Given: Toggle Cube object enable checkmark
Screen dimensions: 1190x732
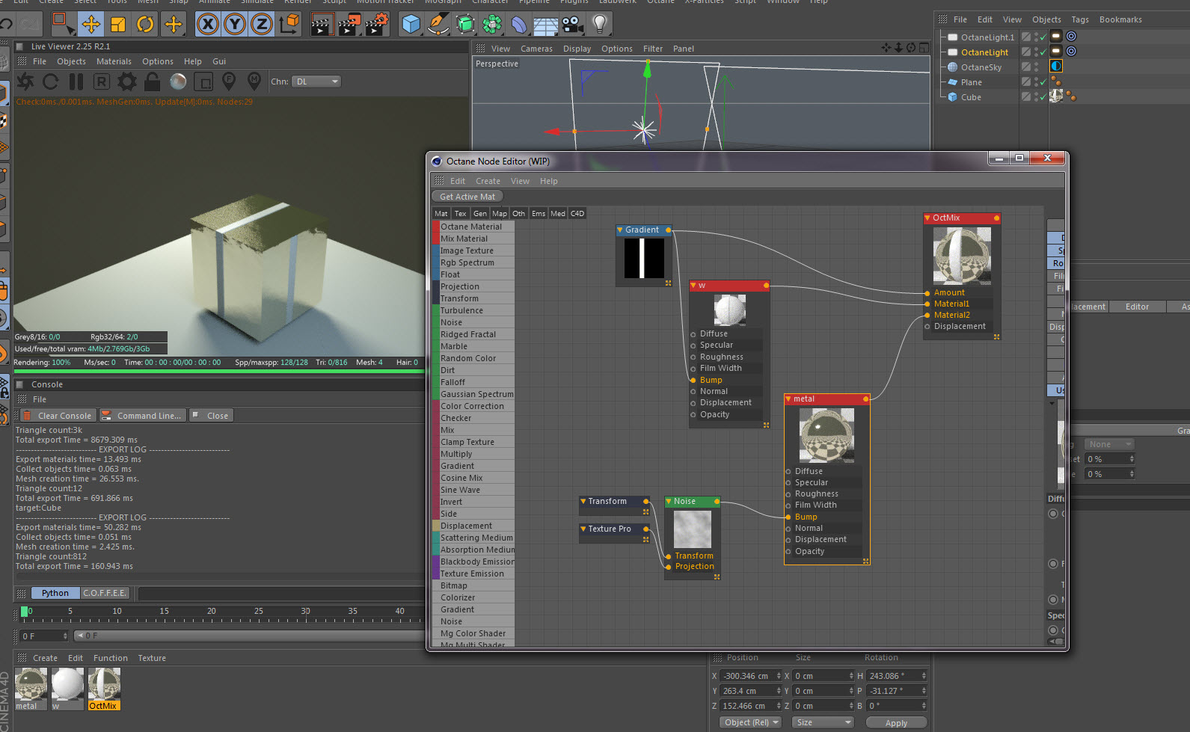Looking at the screenshot, I should coord(1043,97).
